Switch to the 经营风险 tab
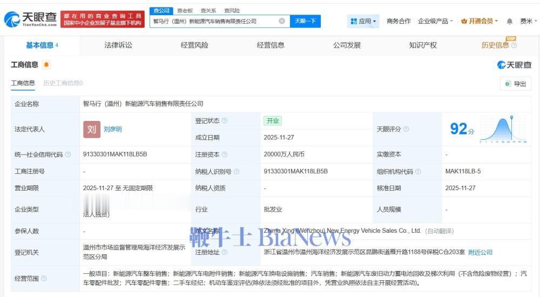 click(194, 45)
